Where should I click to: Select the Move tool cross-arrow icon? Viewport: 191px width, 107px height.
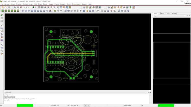(x=15, y=7)
